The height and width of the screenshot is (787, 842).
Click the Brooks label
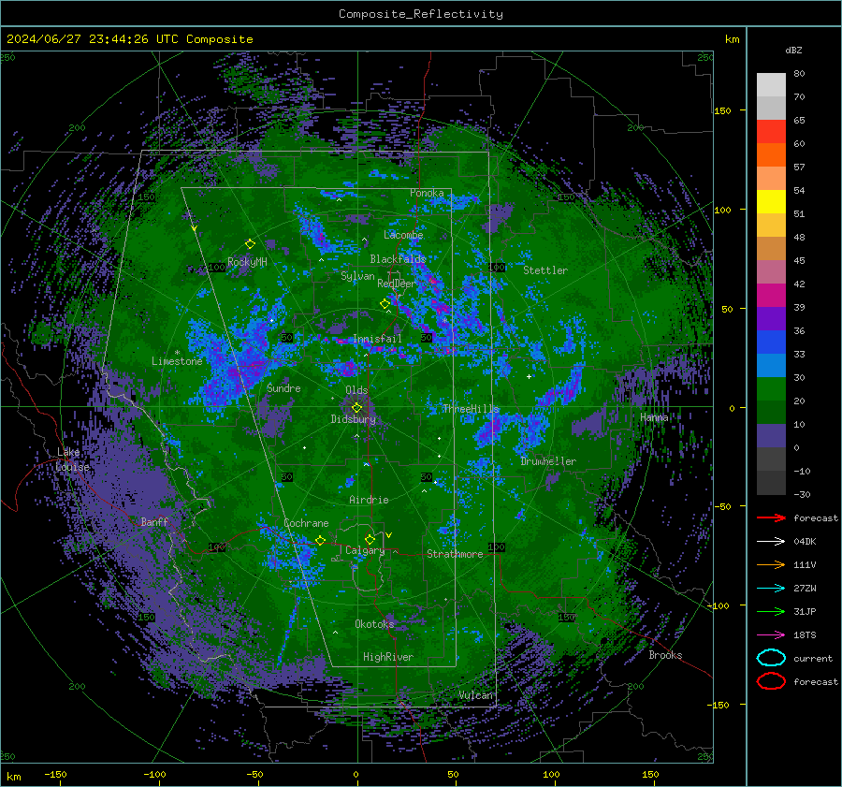pos(665,655)
